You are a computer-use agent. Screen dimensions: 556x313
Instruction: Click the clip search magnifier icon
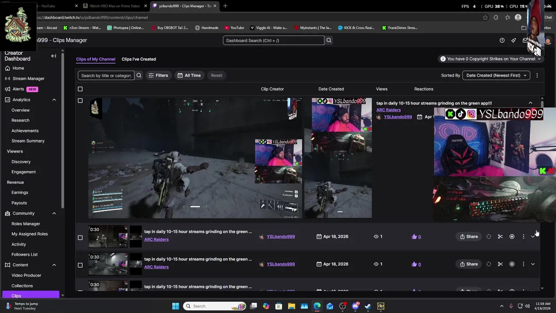pos(139,76)
